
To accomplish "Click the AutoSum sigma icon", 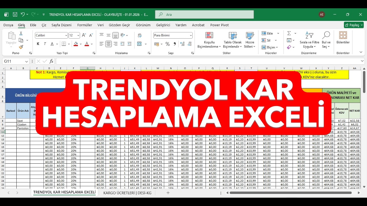I will pyautogui.click(x=289, y=33).
